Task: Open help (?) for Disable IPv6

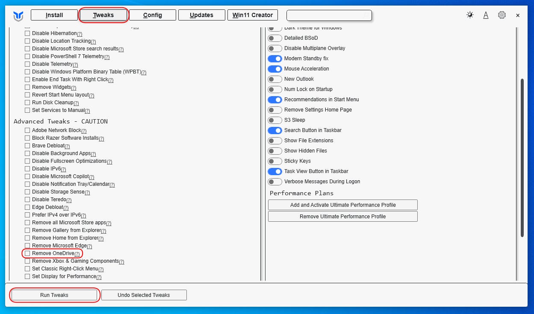Action: click(63, 169)
